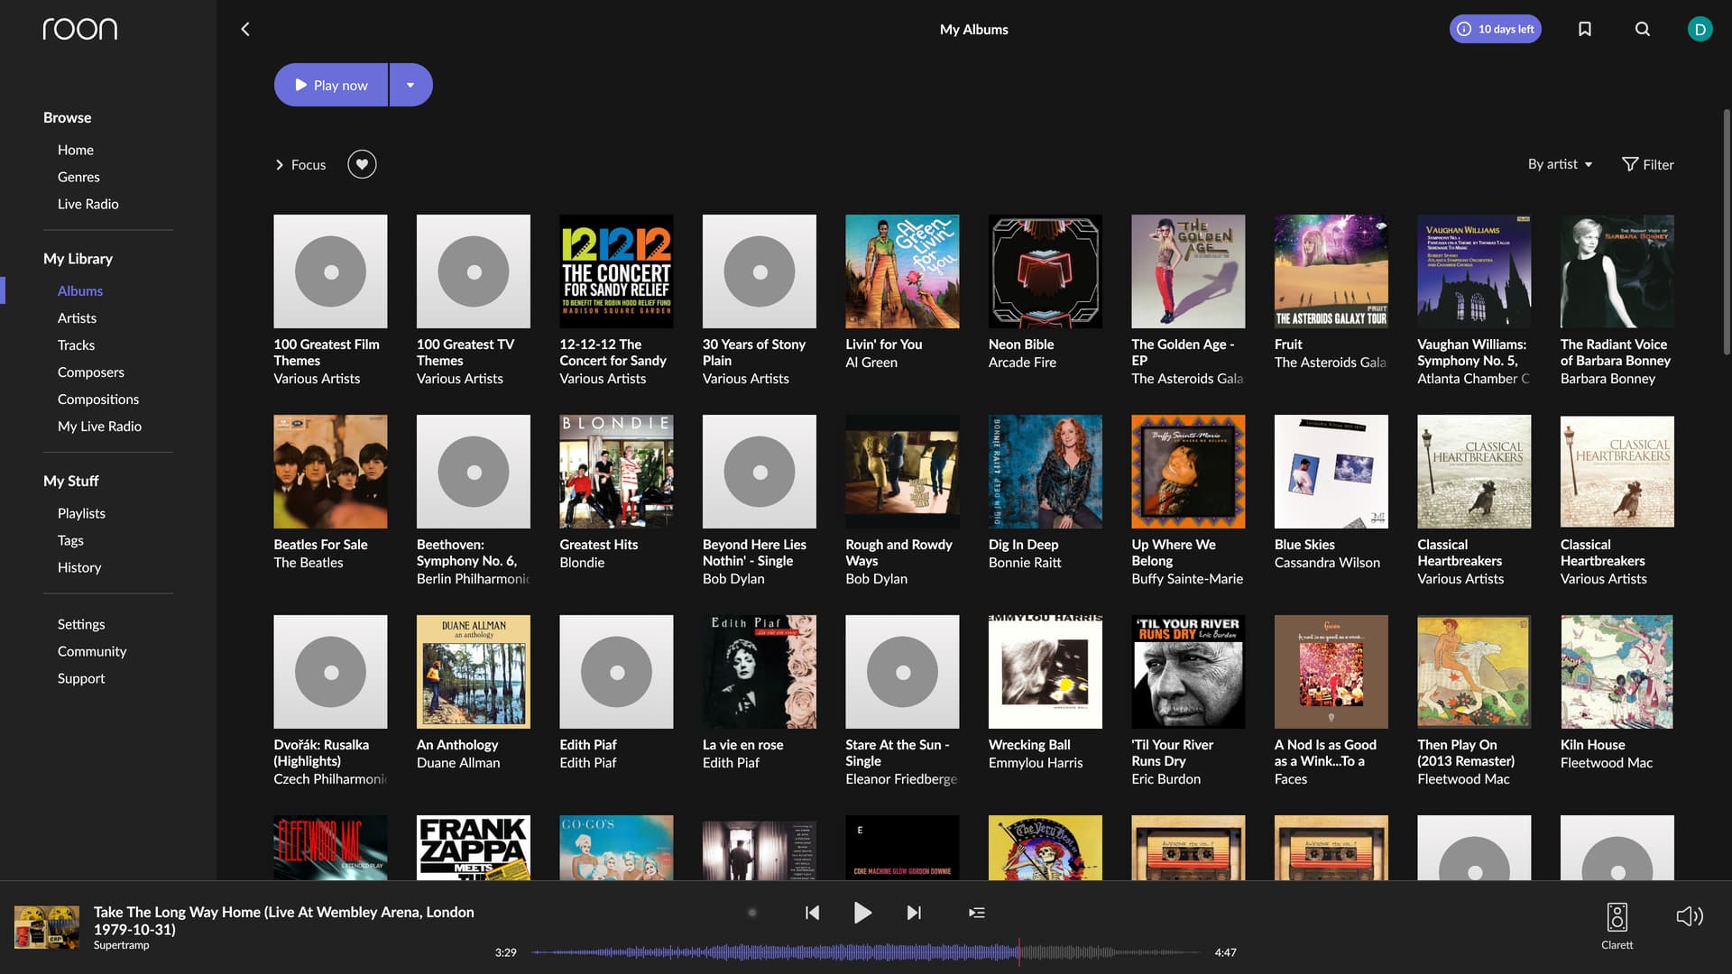Open the profile avatar D
This screenshot has width=1732, height=974.
coord(1700,29)
